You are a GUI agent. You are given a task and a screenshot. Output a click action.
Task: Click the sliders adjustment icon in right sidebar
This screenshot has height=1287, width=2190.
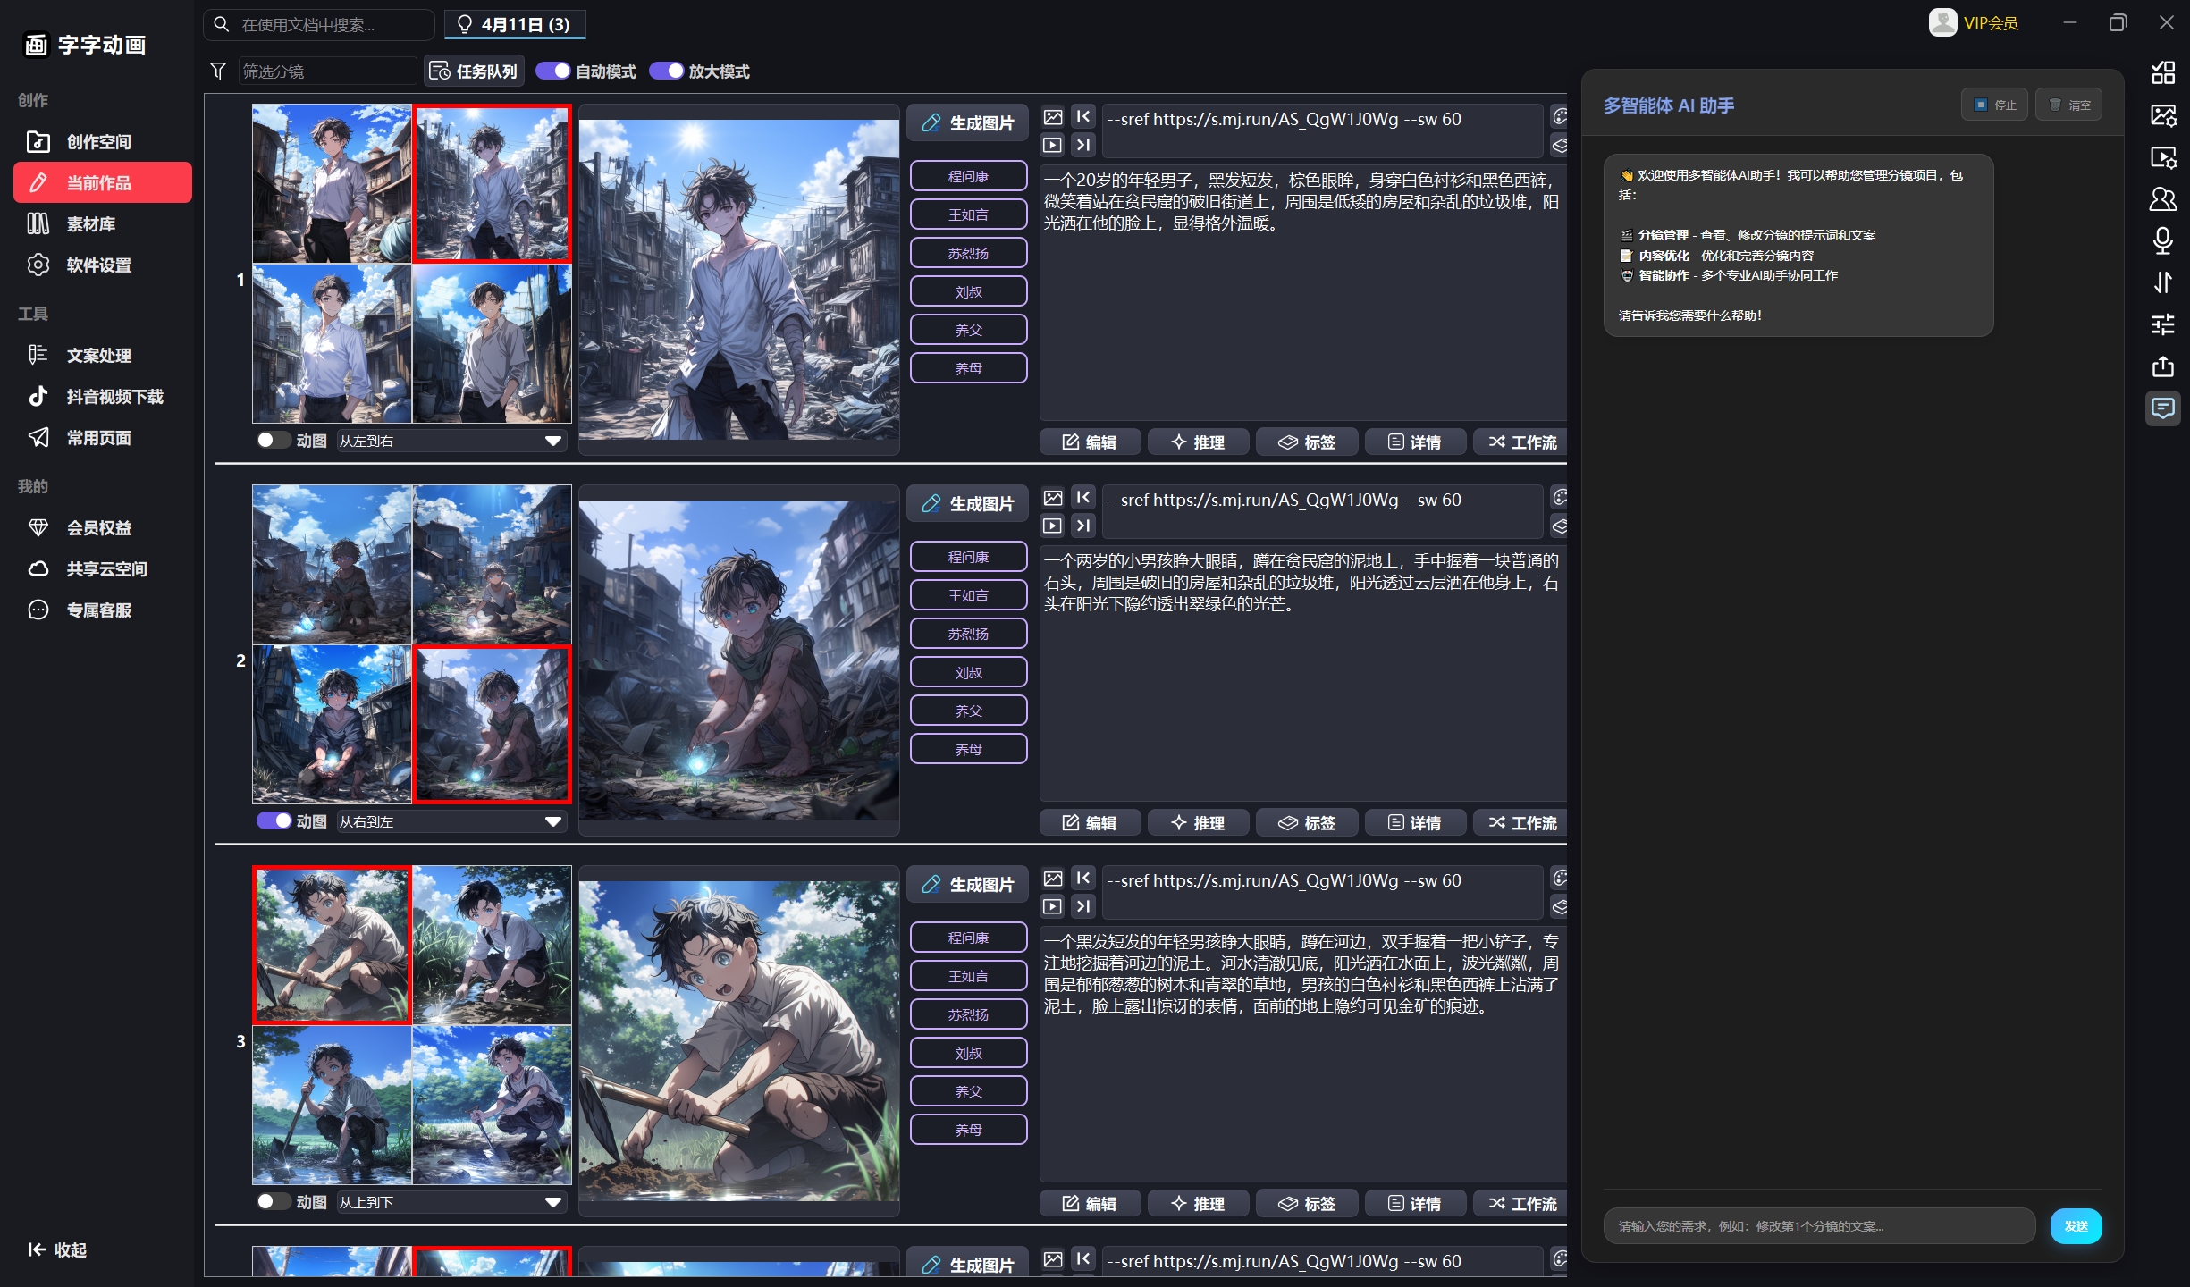[x=2162, y=324]
